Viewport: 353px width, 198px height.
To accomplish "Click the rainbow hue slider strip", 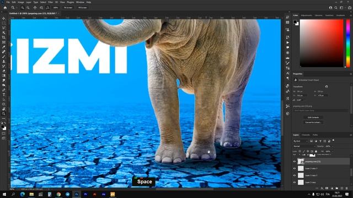I will click(348, 43).
